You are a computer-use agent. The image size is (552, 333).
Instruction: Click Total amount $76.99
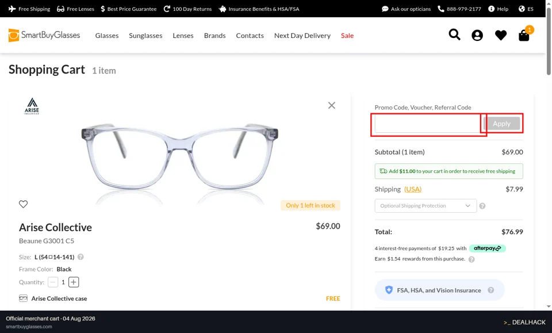(x=512, y=232)
